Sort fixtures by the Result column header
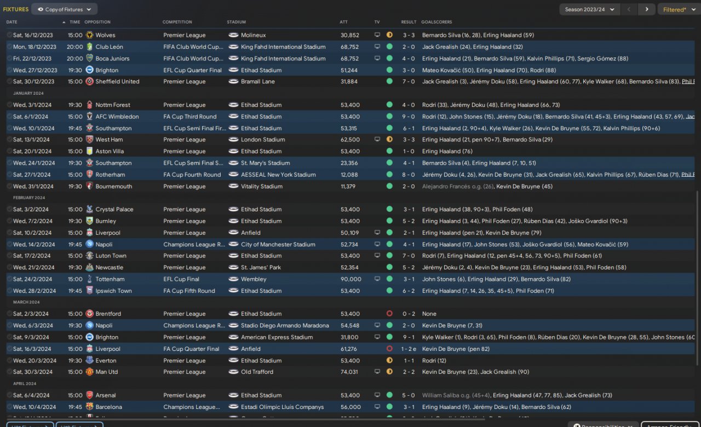701x427 pixels. [409, 22]
